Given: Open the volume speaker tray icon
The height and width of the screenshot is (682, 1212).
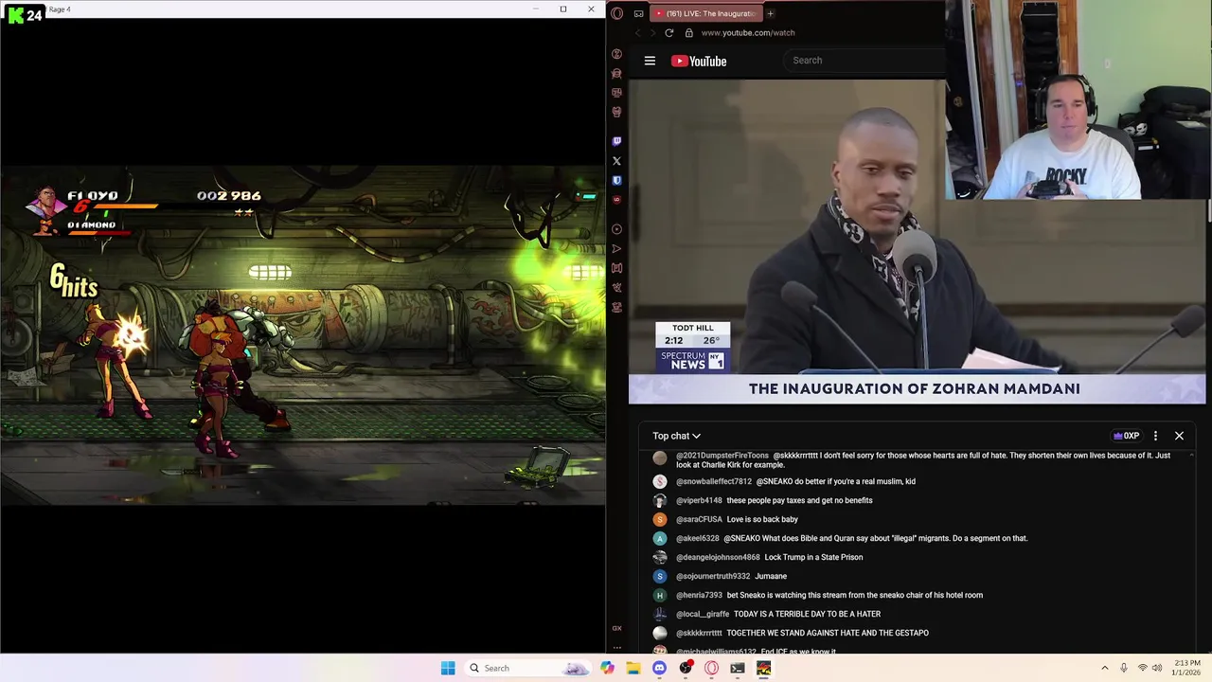Looking at the screenshot, I should point(1157,668).
